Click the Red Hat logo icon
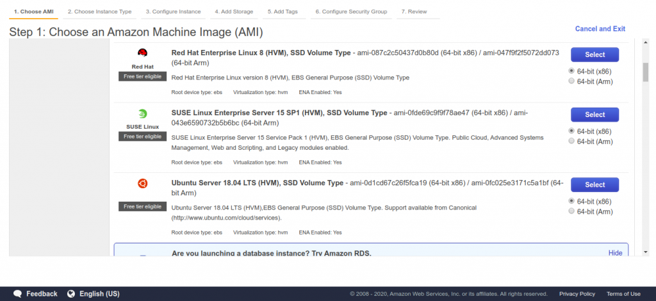656x301 pixels. coord(143,53)
